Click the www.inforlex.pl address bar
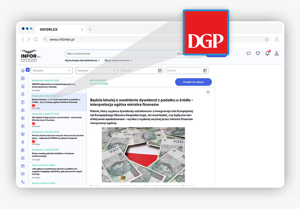This screenshot has height=209, width=300. [156, 39]
